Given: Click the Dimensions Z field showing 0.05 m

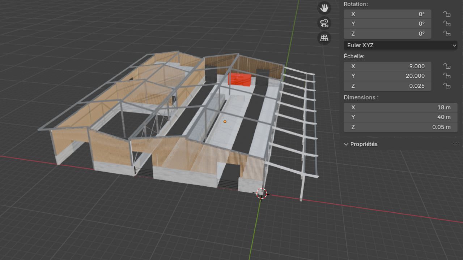Looking at the screenshot, I should pos(400,127).
